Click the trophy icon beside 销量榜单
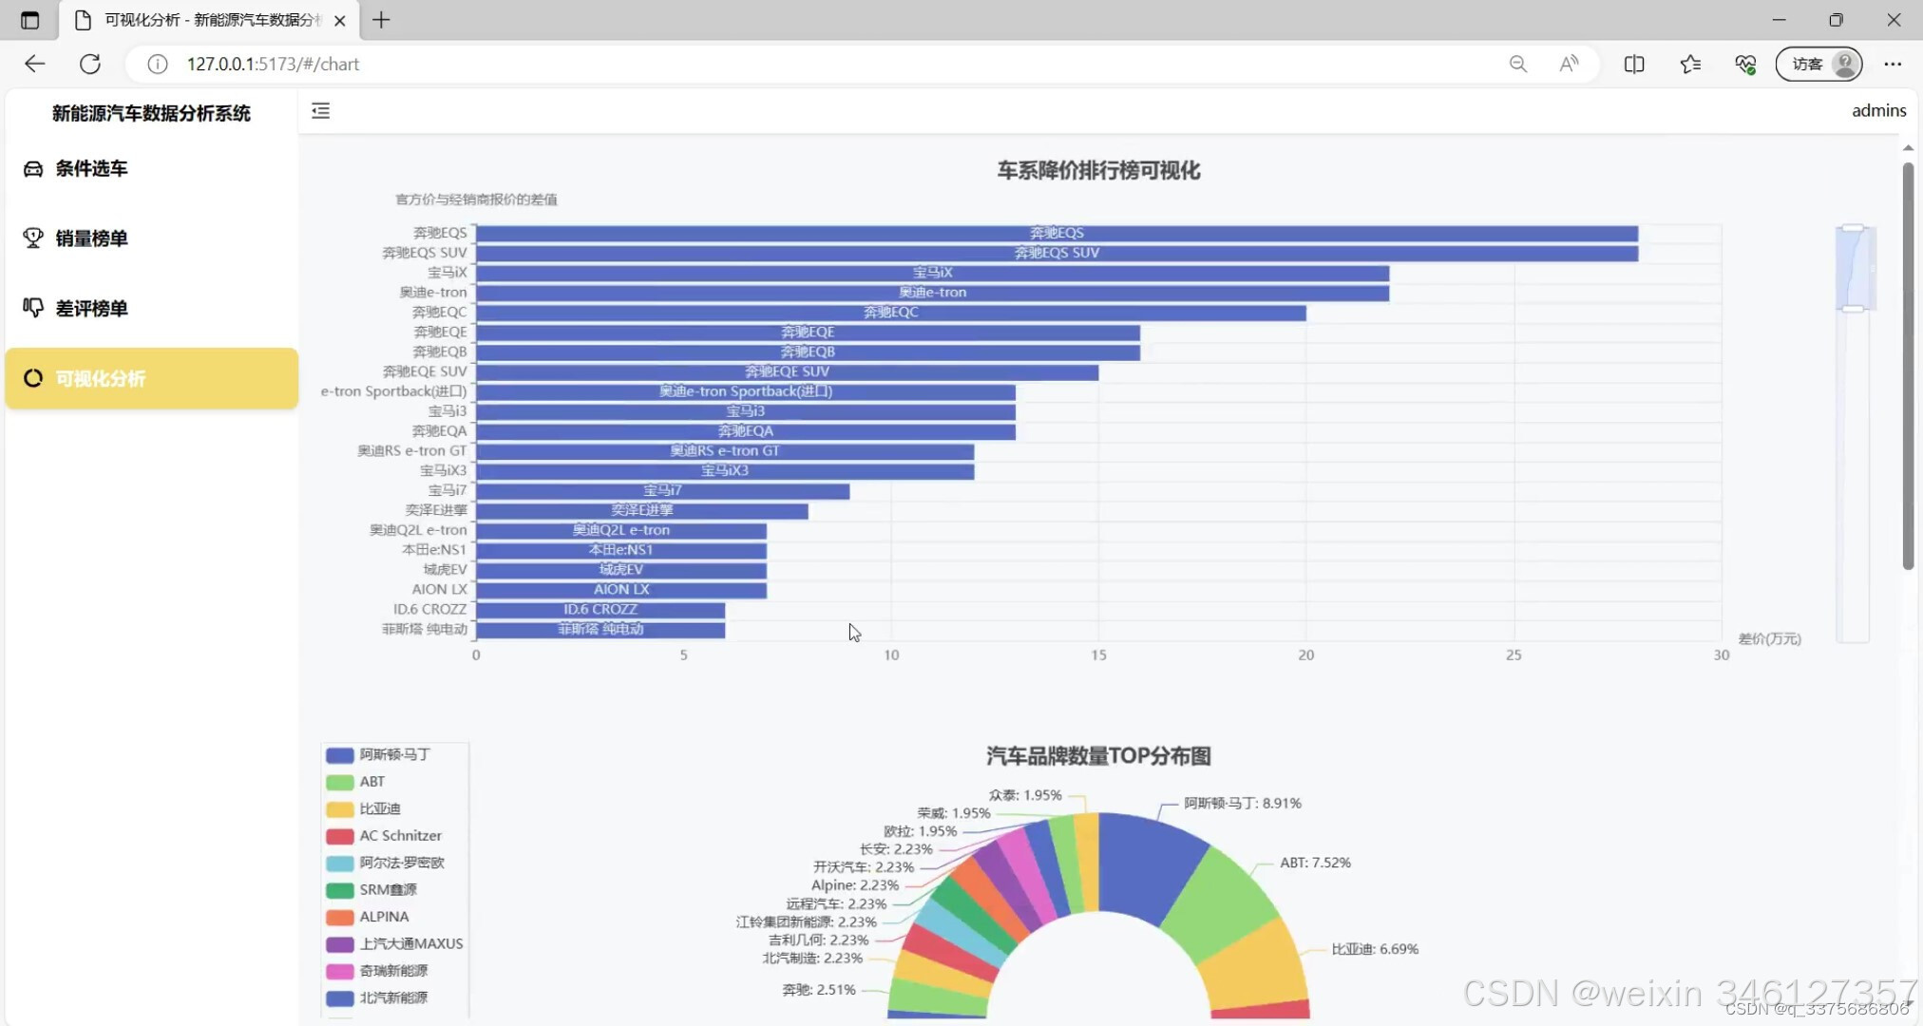 point(33,238)
